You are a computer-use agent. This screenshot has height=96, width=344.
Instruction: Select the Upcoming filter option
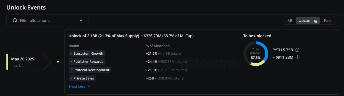click(308, 21)
